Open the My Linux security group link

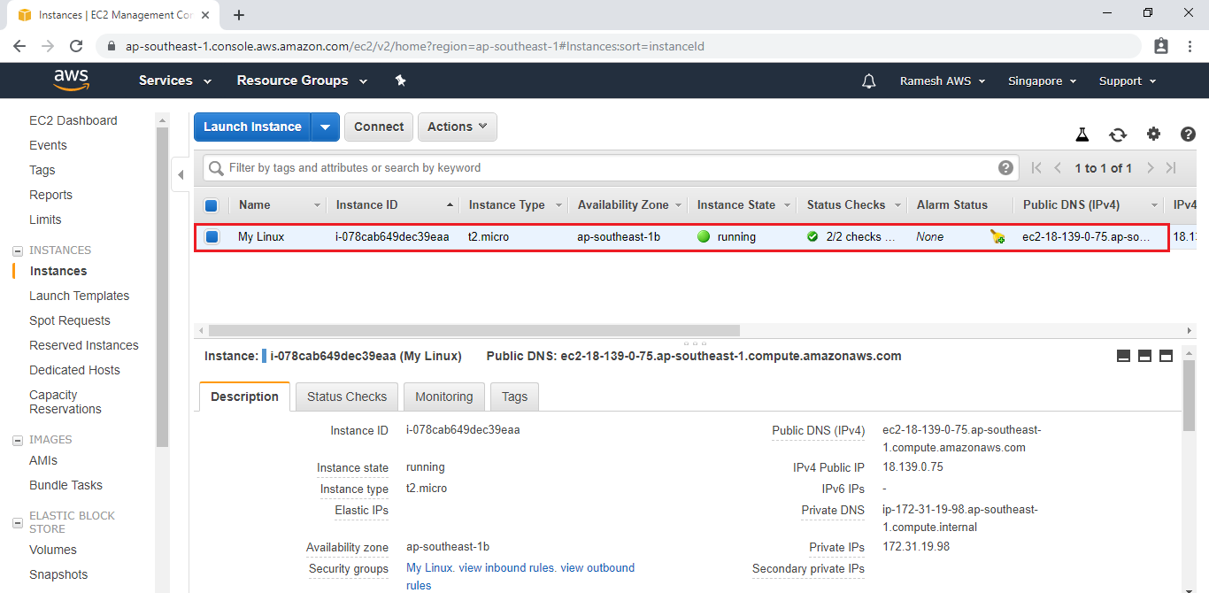tap(429, 568)
